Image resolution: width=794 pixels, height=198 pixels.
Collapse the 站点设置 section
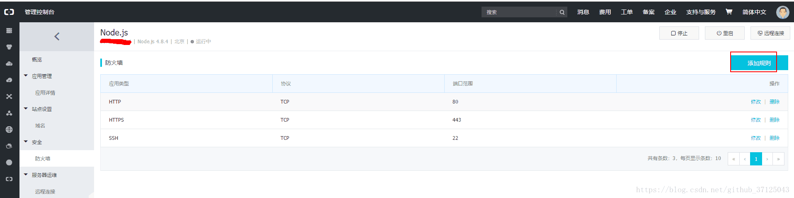pos(26,108)
